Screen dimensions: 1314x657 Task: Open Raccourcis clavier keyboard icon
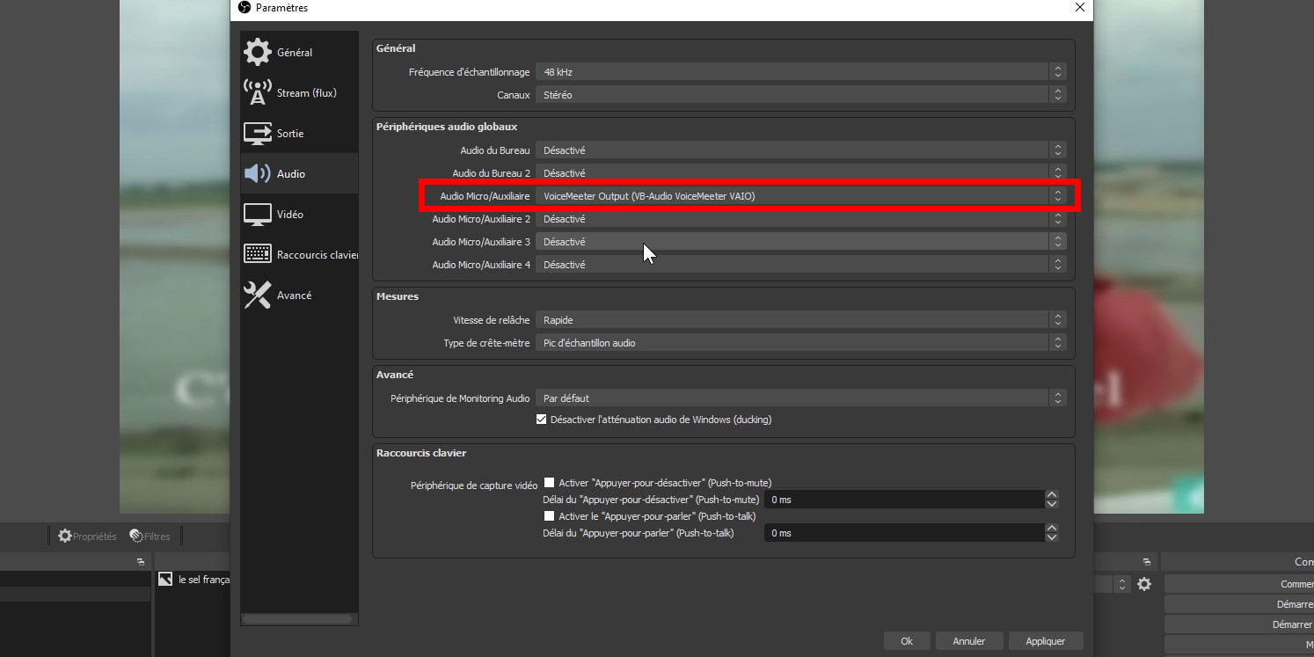tap(258, 255)
